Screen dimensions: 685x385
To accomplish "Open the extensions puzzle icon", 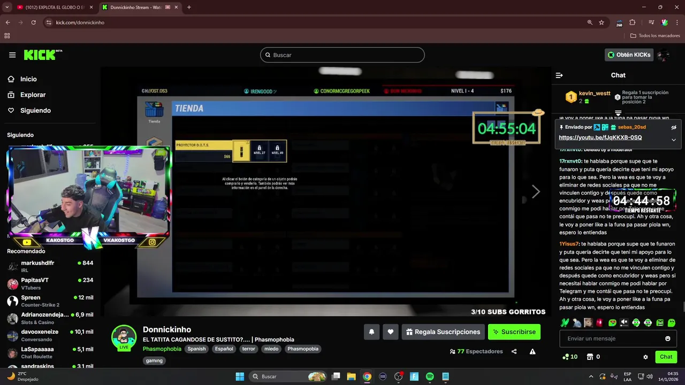I will tap(632, 22).
